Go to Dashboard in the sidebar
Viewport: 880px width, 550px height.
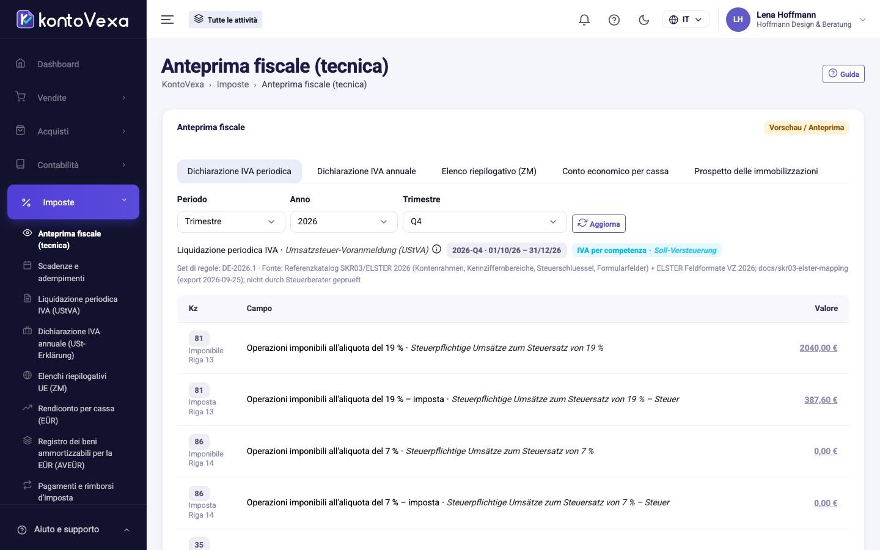(x=73, y=64)
